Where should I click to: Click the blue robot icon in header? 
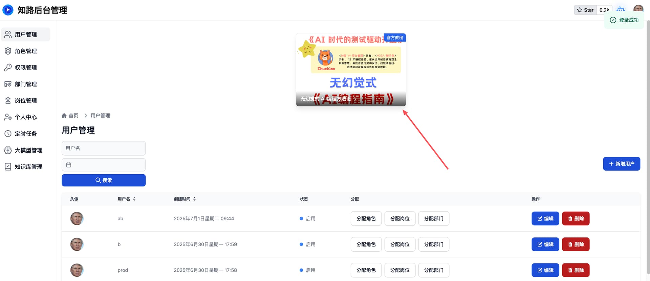pyautogui.click(x=621, y=9)
